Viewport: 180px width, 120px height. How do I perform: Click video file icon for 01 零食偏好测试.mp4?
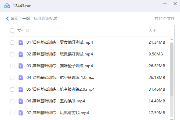[x=21, y=42]
